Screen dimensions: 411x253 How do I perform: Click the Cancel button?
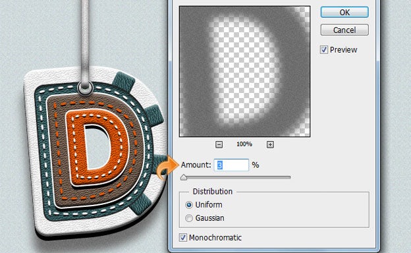click(x=344, y=30)
